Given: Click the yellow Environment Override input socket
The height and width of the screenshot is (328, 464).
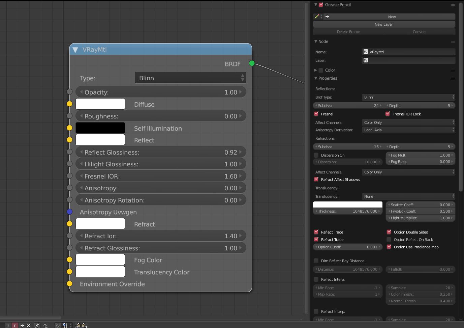Looking at the screenshot, I should 69,283.
